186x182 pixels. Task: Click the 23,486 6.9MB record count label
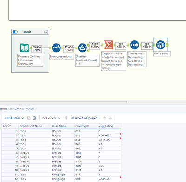pyautogui.click(x=37, y=49)
